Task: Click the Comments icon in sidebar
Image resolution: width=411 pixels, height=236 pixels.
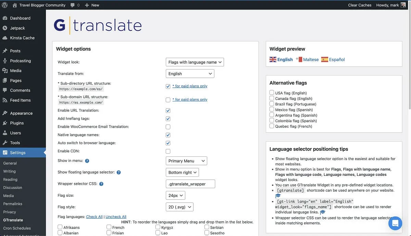Action: coord(5,90)
